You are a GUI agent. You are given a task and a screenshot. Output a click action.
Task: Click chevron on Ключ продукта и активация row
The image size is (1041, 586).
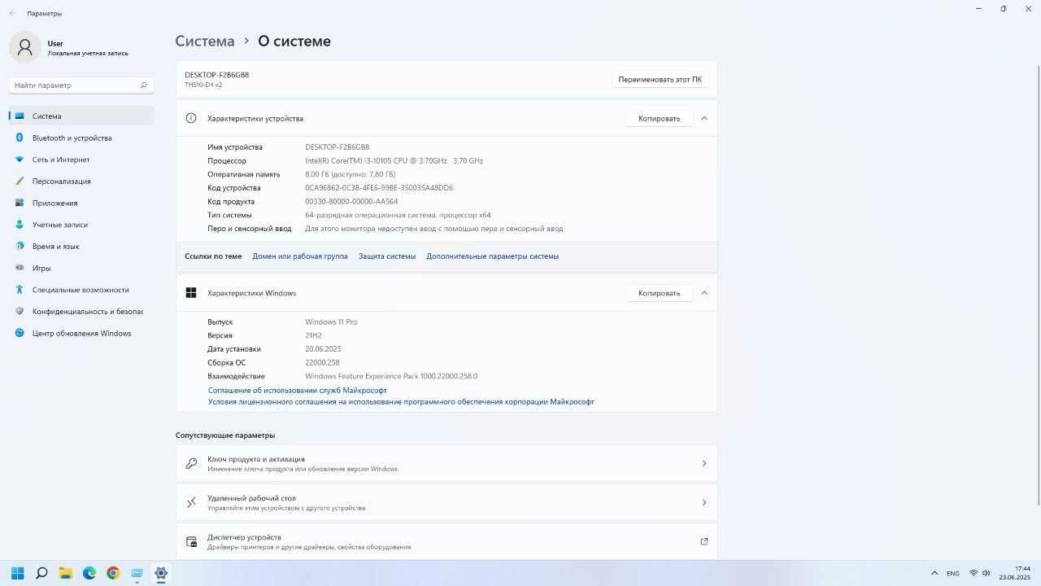tap(704, 463)
